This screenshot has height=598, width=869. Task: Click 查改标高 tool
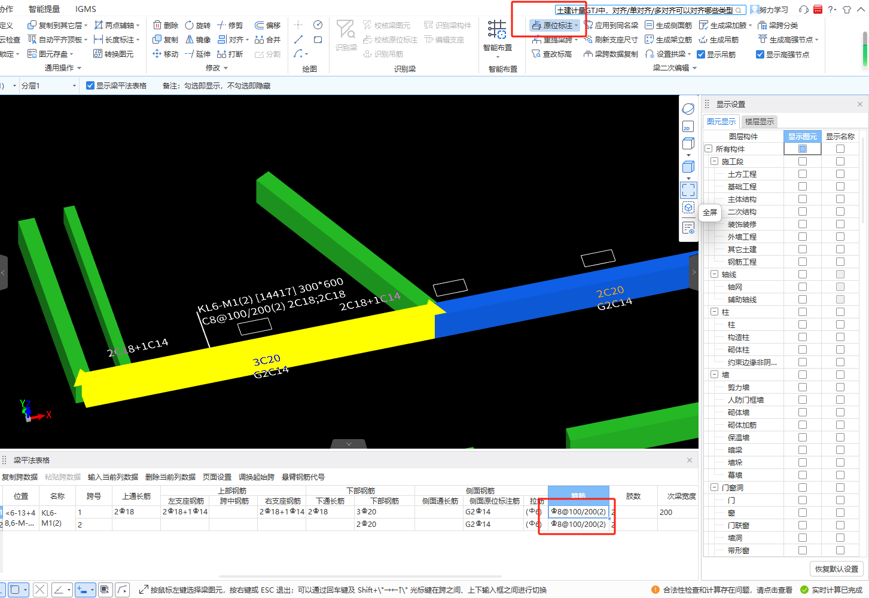[551, 54]
